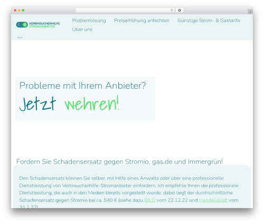This screenshot has width=264, height=224.
Task: Open a new tab with the plus button
Action: coord(250,12)
